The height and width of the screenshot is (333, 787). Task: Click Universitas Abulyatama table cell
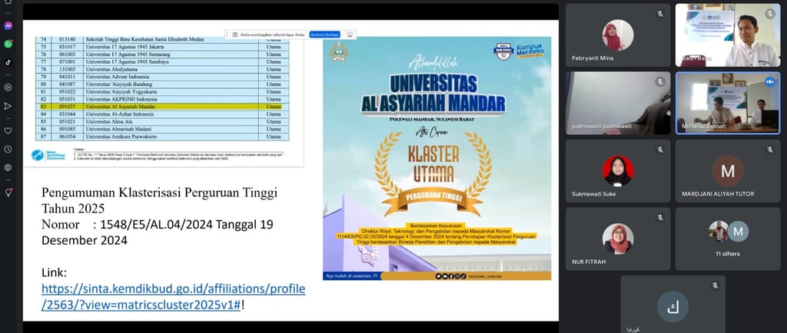[171, 69]
